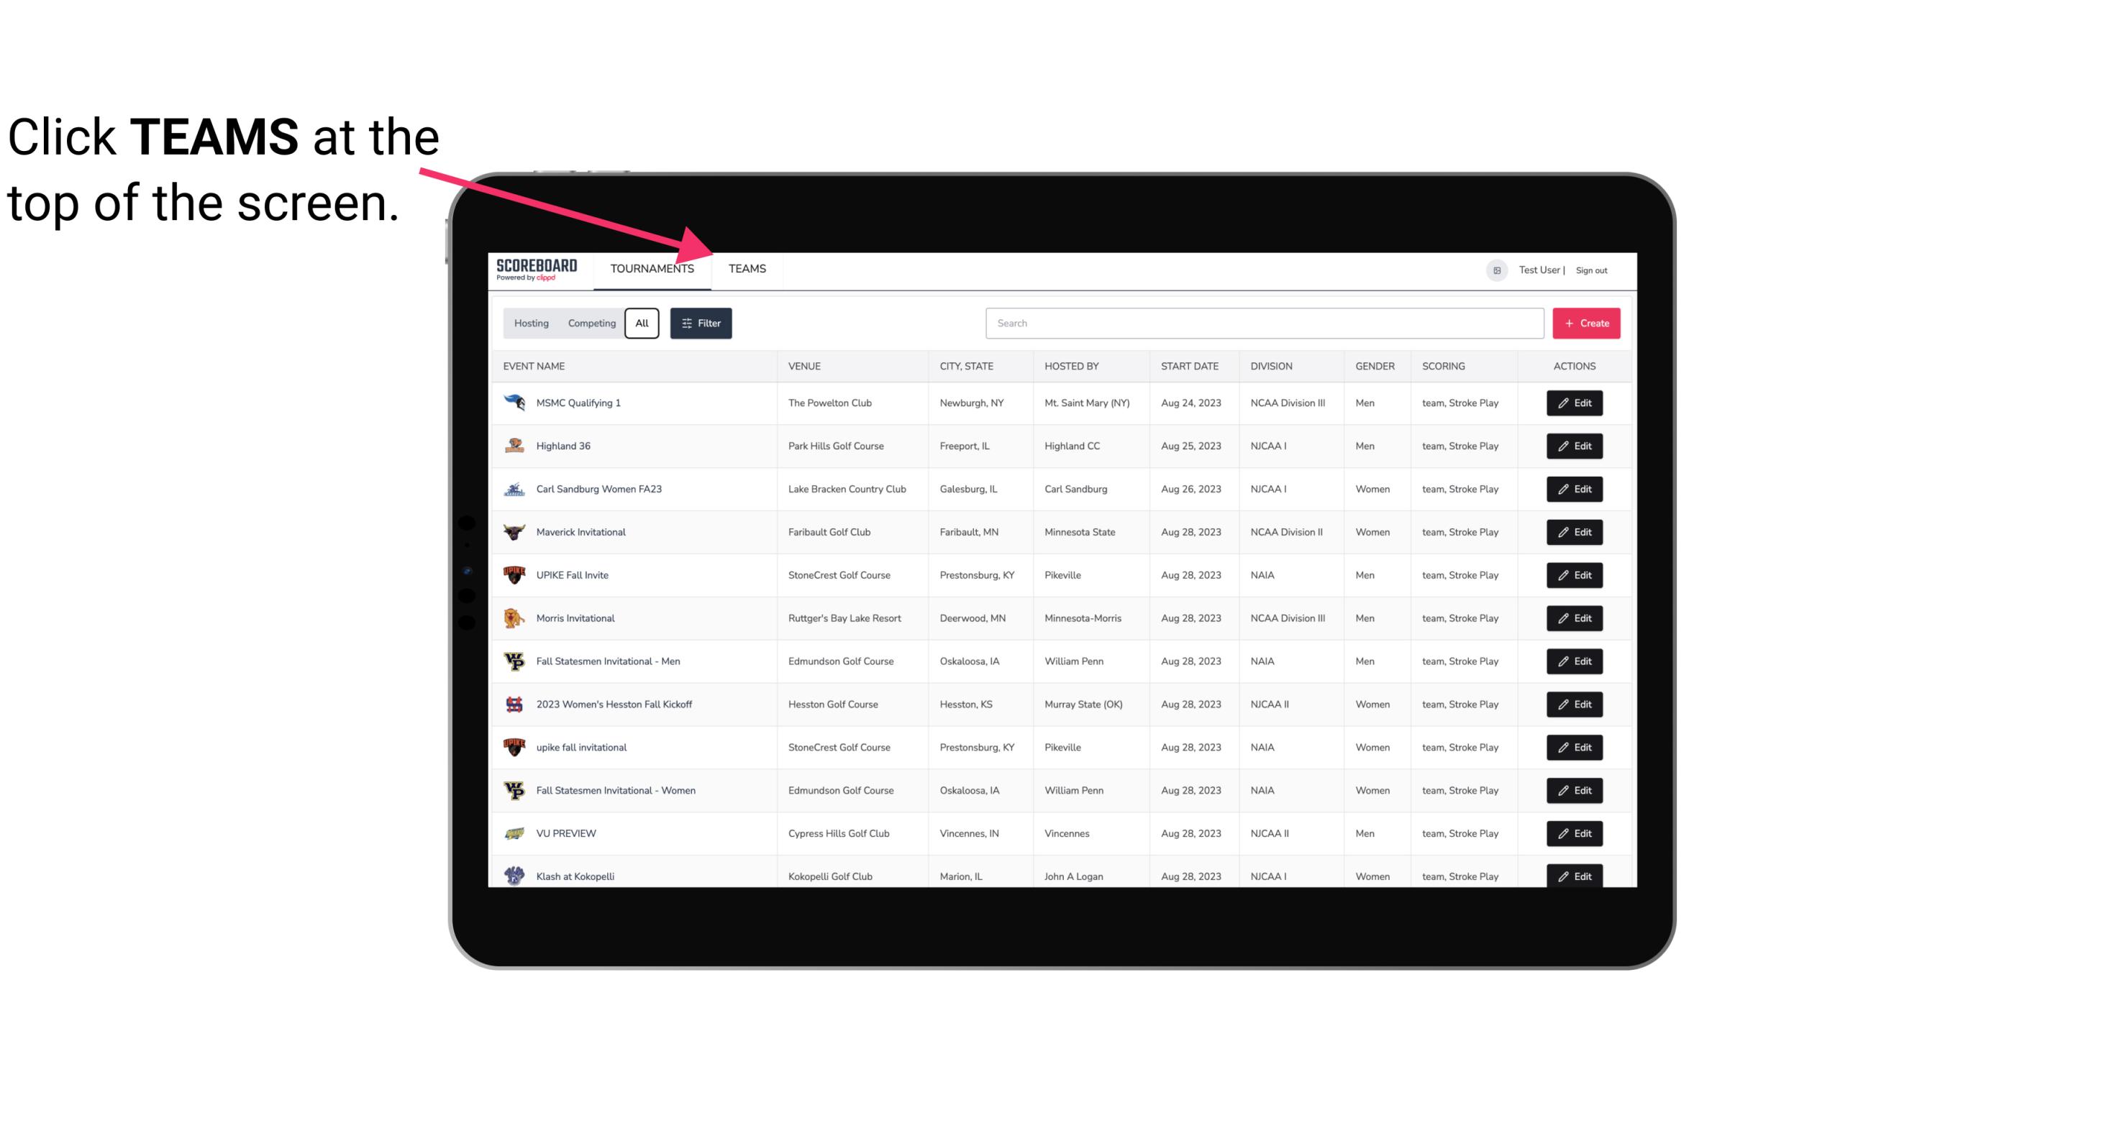
Task: Select the All filter toggle
Action: coord(641,322)
